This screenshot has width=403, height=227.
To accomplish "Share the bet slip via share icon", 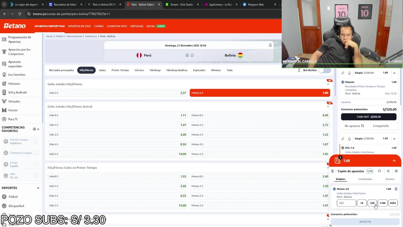I will click(x=388, y=171).
